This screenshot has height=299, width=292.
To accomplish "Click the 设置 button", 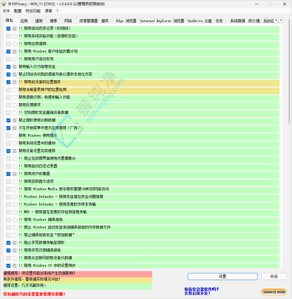I will (x=223, y=276).
